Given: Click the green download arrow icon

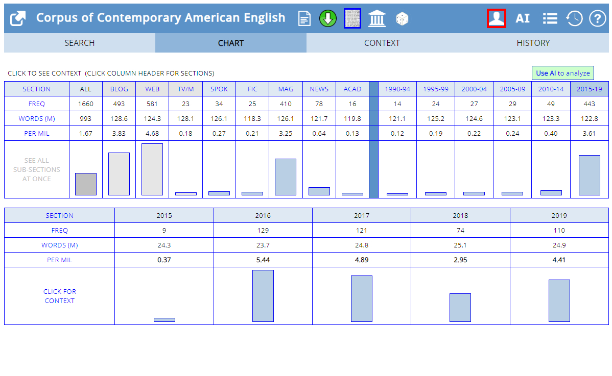Looking at the screenshot, I should [x=328, y=19].
